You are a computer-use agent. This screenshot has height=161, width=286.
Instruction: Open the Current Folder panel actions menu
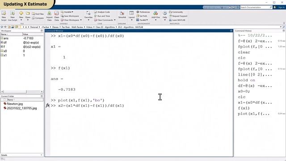pyautogui.click(x=42, y=96)
